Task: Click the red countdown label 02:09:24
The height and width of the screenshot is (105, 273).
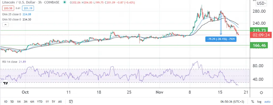Action: pos(261,35)
